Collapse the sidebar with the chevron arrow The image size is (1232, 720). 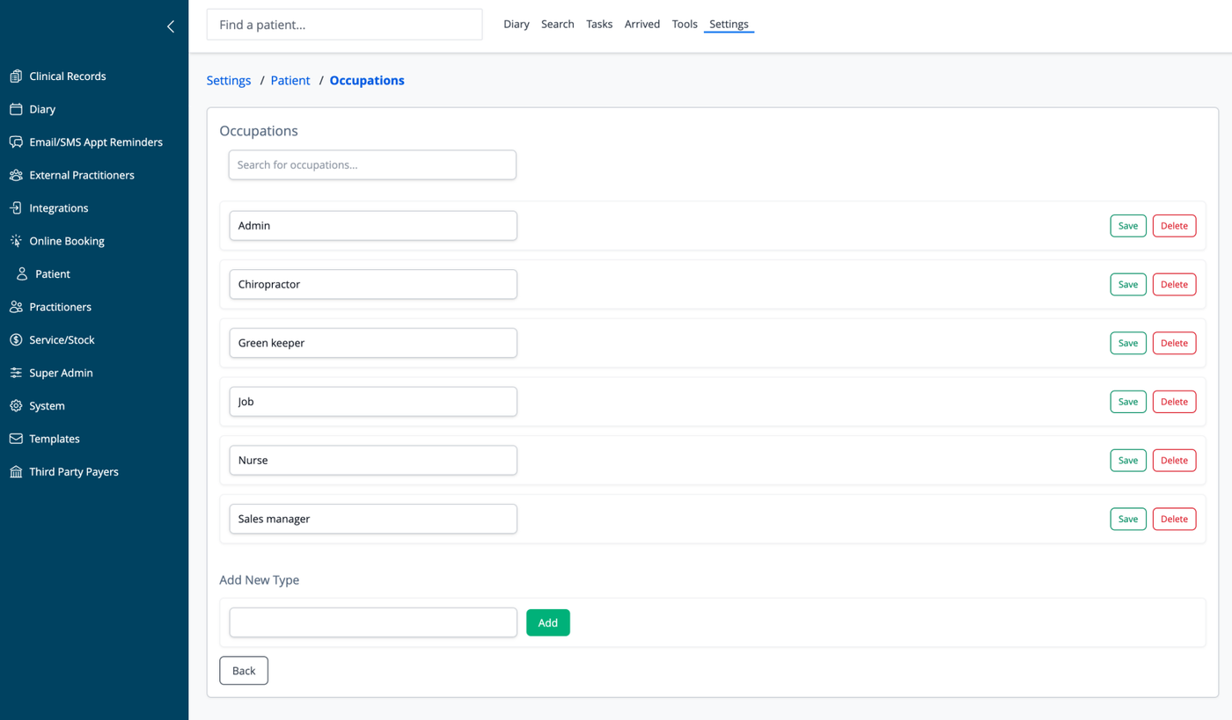click(171, 26)
